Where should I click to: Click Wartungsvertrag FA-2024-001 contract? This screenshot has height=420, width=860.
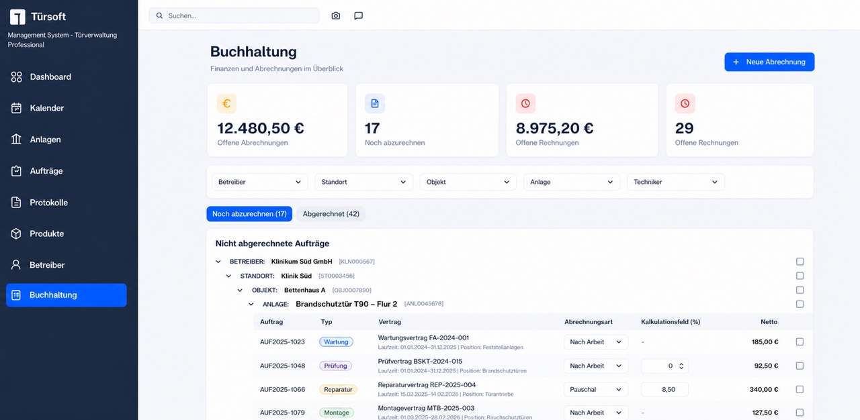(423, 338)
